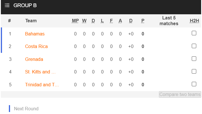Enable the H2H checkbox for Trinidad

[194, 84]
